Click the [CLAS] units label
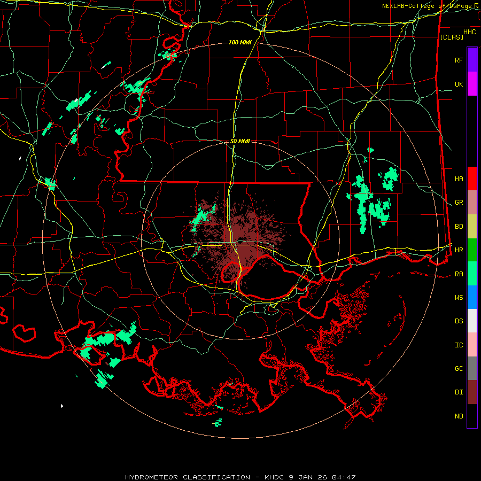Screen dimensions: 481x481 [x=452, y=37]
